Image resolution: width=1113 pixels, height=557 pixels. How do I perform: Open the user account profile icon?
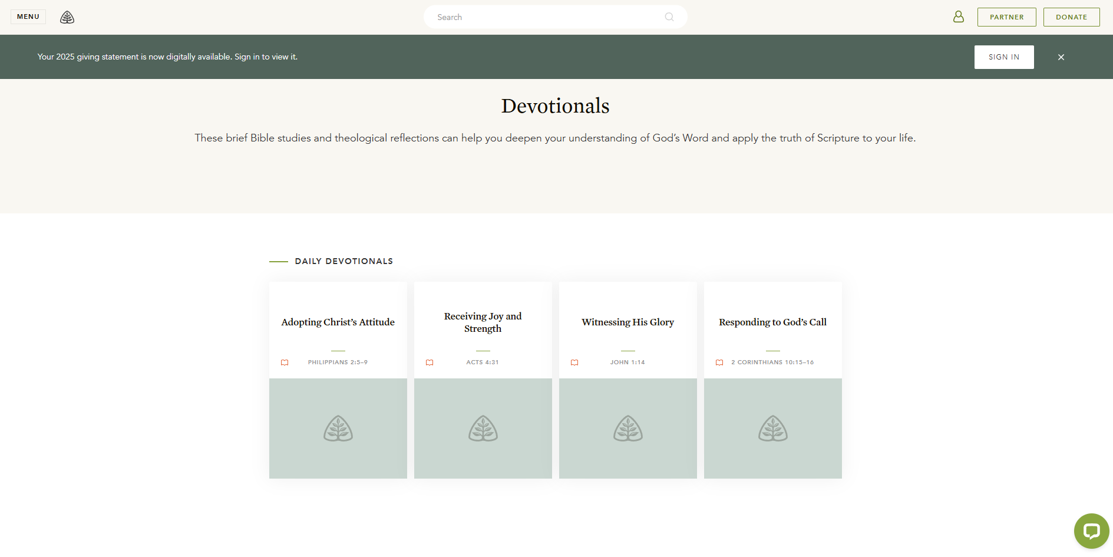pyautogui.click(x=958, y=17)
